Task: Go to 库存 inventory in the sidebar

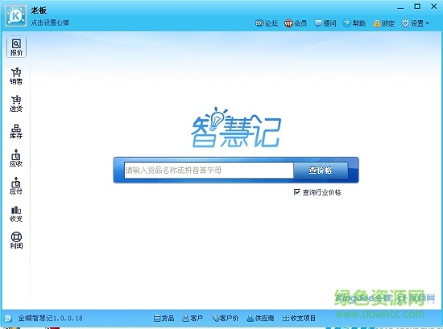Action: pos(16,131)
